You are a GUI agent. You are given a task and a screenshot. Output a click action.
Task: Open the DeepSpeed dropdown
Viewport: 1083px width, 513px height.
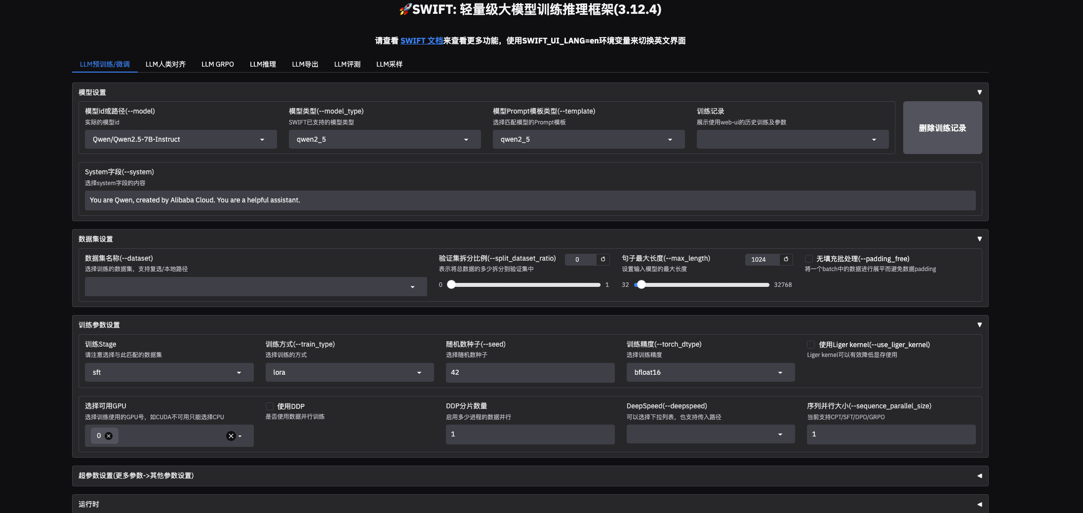(711, 434)
